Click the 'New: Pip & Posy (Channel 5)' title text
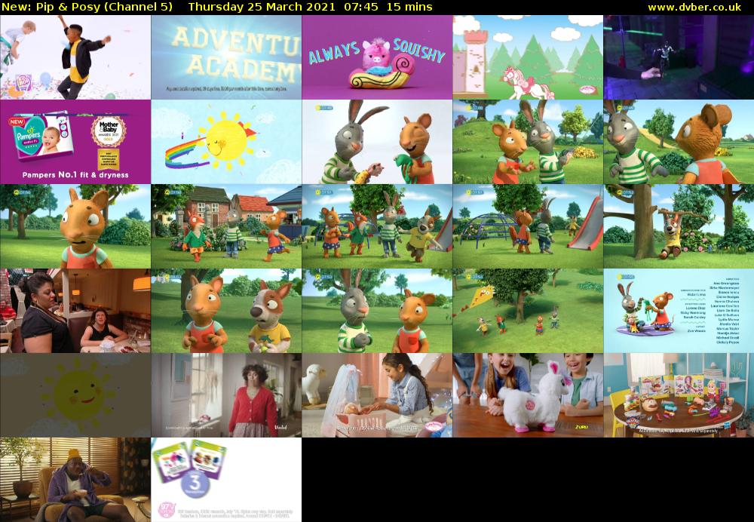The width and height of the screenshot is (754, 522). click(x=87, y=7)
